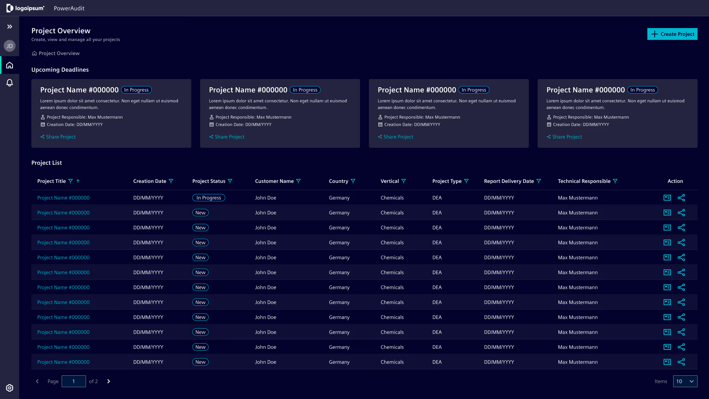
Task: Open first Project Name #000000 table link
Action: [64, 198]
